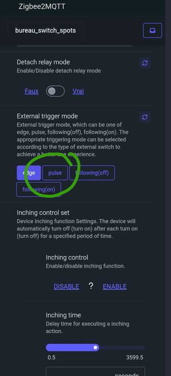Viewport: 171px width, 376px height.
Task: Refresh the External trigger mode value
Action: (x=145, y=117)
